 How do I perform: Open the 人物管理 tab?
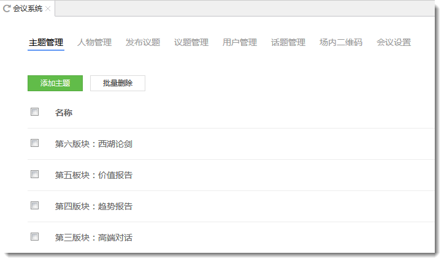tap(94, 42)
